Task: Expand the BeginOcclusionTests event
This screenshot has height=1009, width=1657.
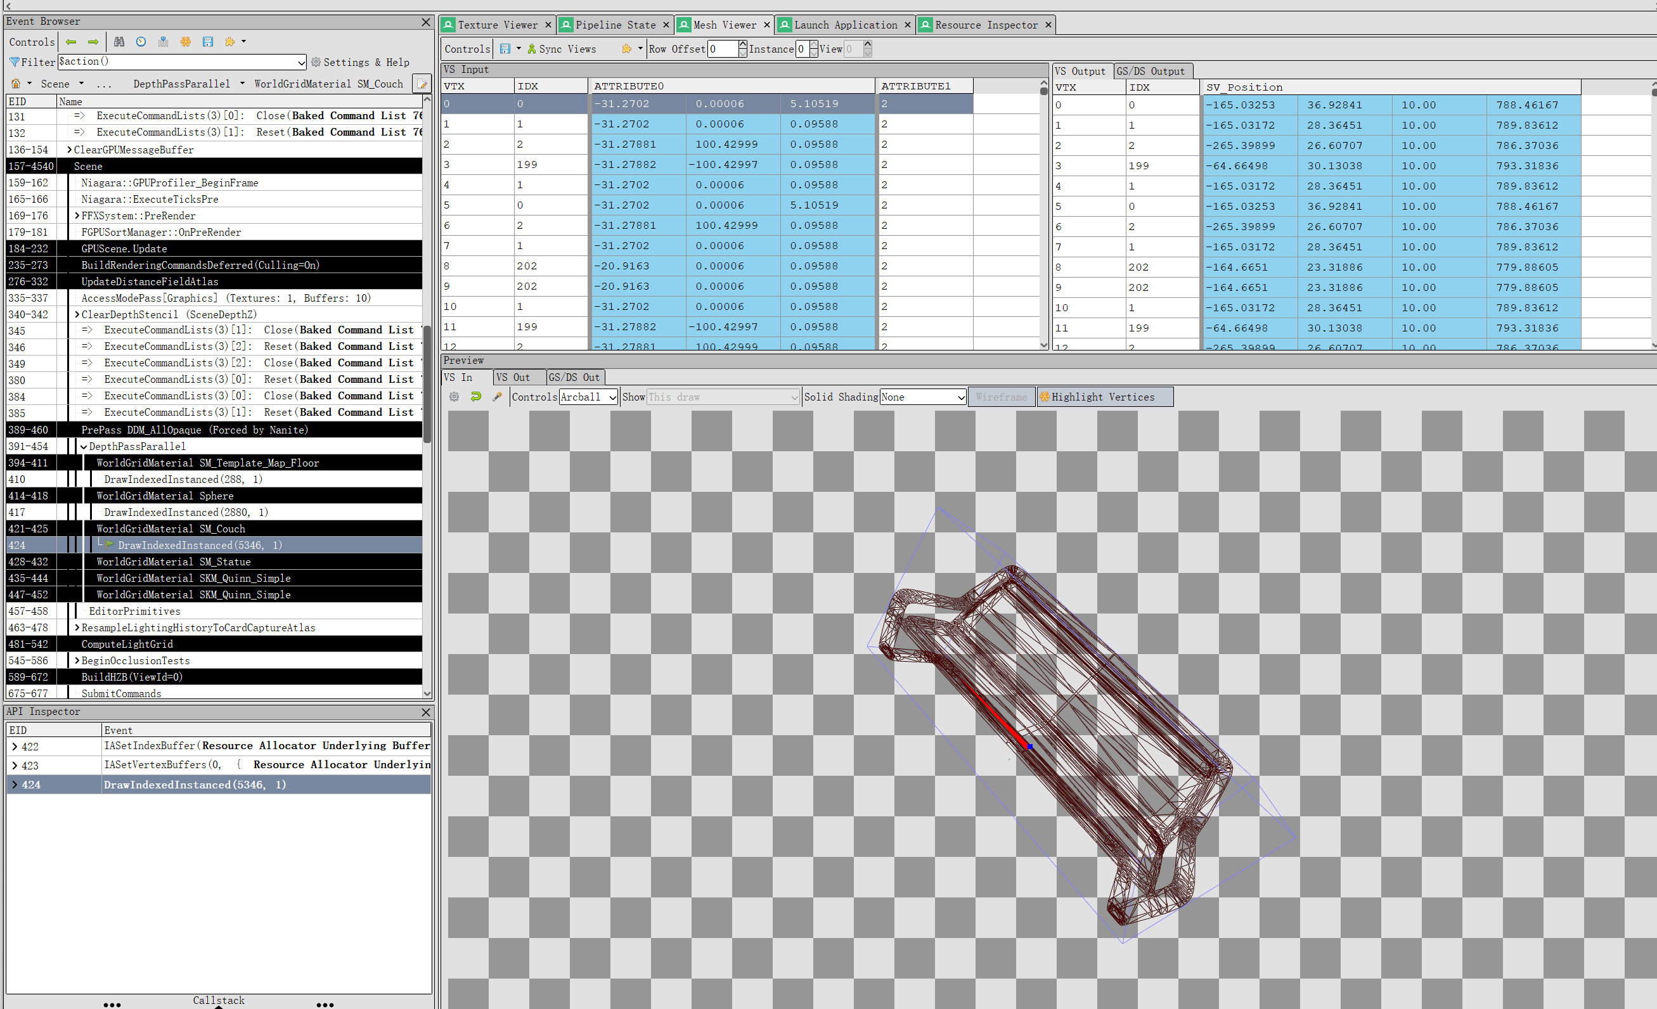Action: pos(77,661)
